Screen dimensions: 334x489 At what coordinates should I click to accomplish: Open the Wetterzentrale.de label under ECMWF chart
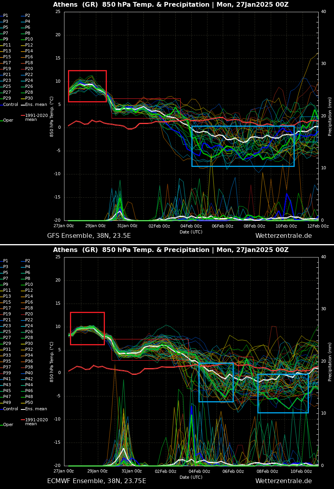(283, 481)
